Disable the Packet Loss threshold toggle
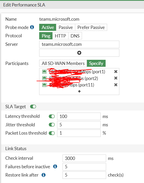This screenshot has width=144, height=183. 52,133
